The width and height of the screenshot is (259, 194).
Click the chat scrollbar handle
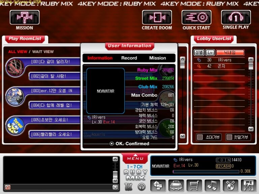(x=115, y=174)
